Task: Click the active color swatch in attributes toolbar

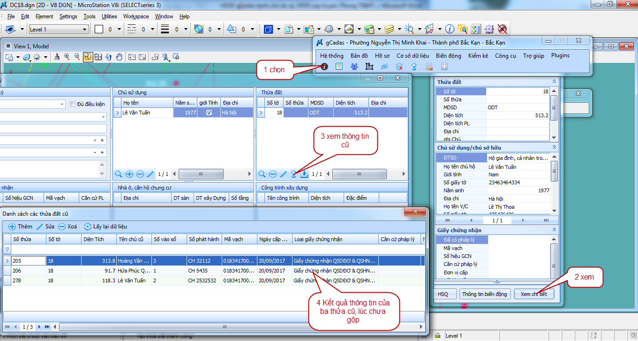Action: (99, 30)
